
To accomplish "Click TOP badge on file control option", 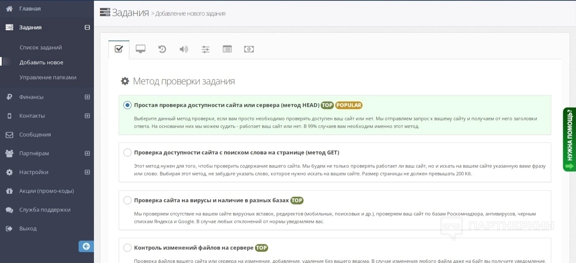I will [x=261, y=248].
